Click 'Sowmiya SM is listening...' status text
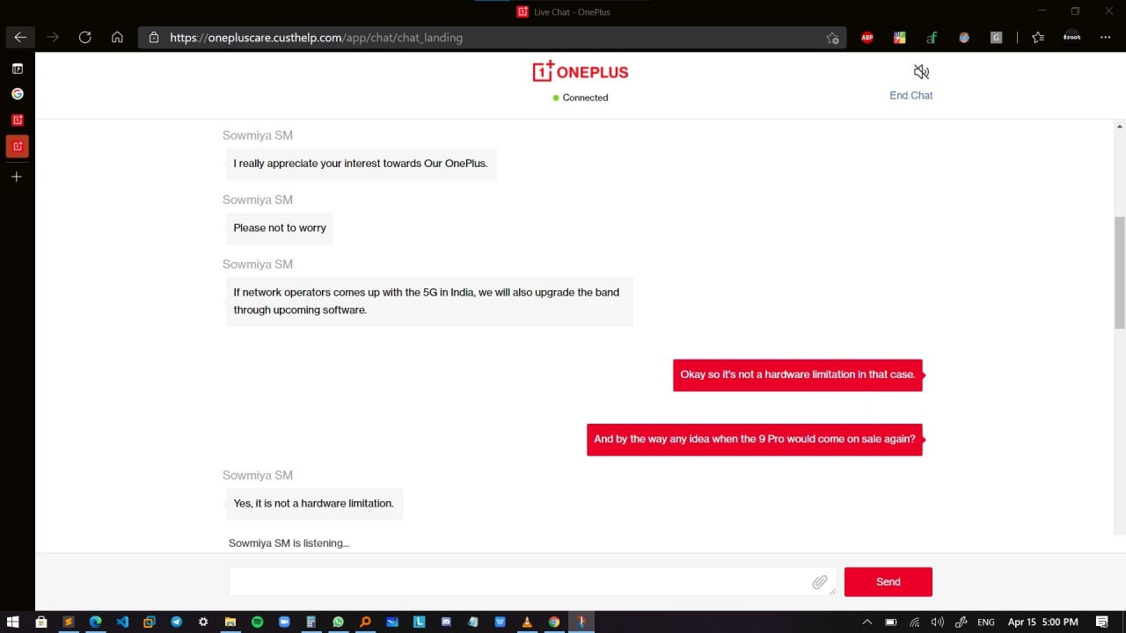 pos(289,543)
